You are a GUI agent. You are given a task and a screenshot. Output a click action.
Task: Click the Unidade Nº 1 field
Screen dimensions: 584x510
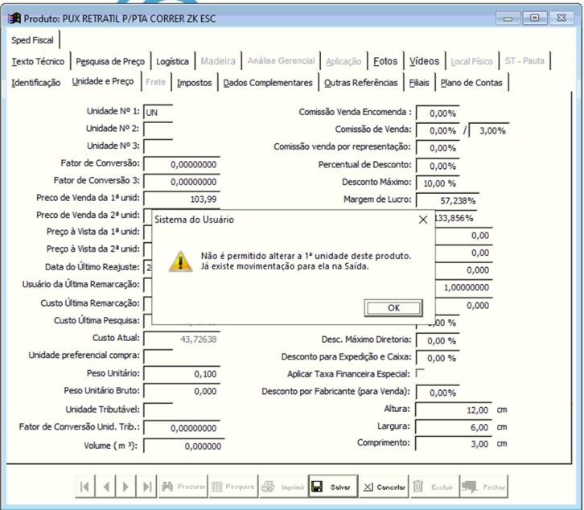158,113
